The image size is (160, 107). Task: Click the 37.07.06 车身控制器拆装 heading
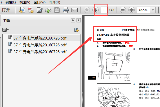[x=113, y=35]
